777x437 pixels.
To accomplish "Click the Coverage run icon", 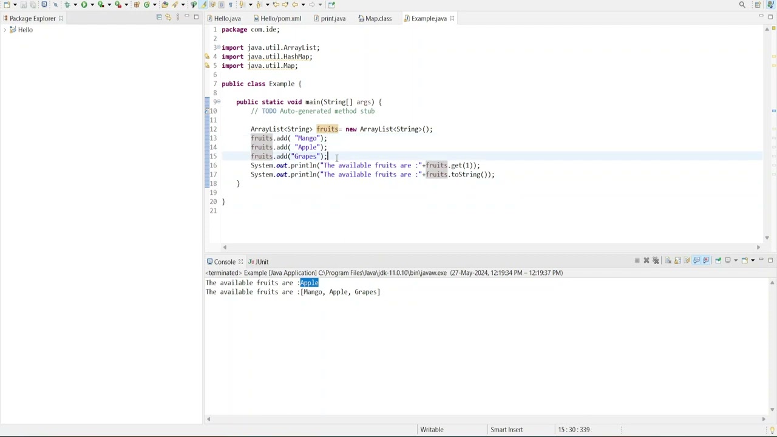I will pyautogui.click(x=101, y=5).
